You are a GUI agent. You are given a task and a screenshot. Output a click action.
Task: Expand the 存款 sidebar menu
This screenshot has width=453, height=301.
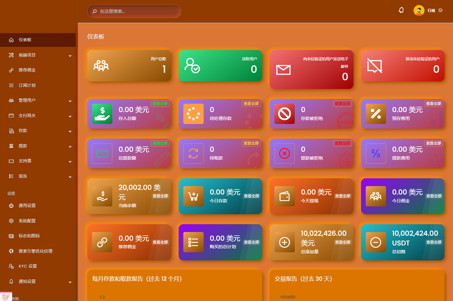[38, 131]
